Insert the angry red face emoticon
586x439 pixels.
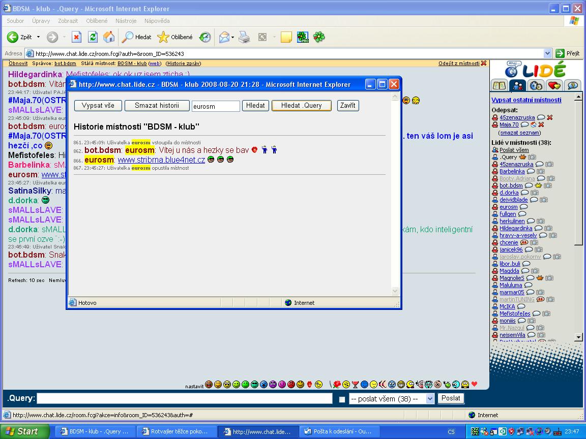pyautogui.click(x=291, y=385)
